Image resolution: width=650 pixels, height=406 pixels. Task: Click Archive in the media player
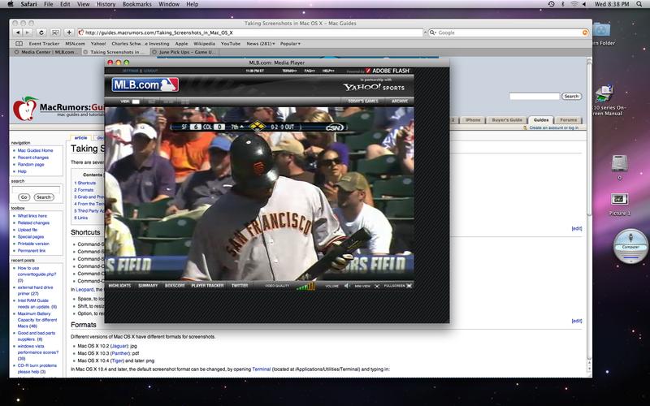[400, 101]
